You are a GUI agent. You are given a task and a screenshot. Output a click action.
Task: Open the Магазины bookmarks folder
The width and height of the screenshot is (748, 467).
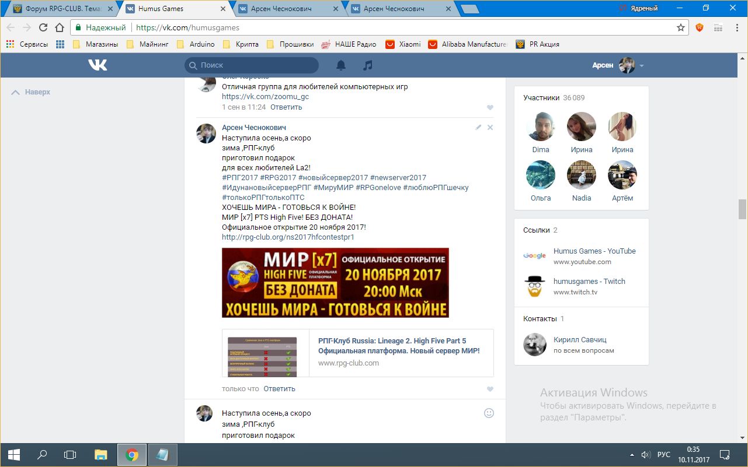[95, 44]
